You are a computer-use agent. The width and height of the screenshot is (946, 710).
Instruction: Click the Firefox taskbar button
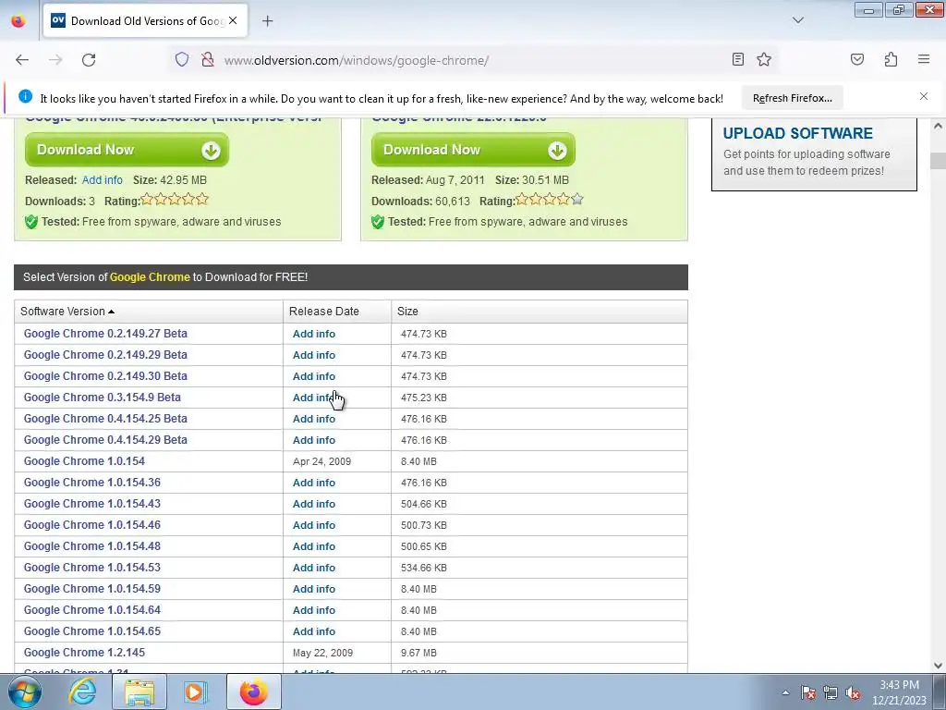(253, 692)
